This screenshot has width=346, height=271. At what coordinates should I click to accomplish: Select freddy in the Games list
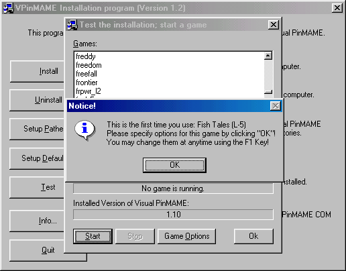(x=86, y=56)
